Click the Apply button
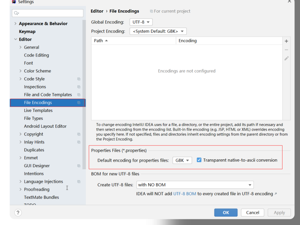300x225 pixels. pos(279,213)
